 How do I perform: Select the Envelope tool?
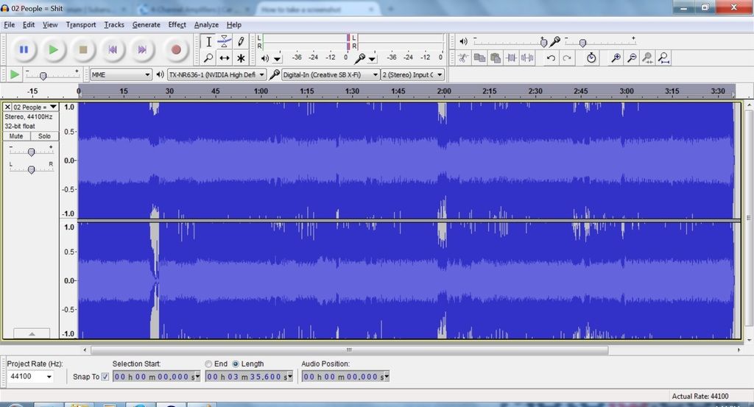coord(225,42)
